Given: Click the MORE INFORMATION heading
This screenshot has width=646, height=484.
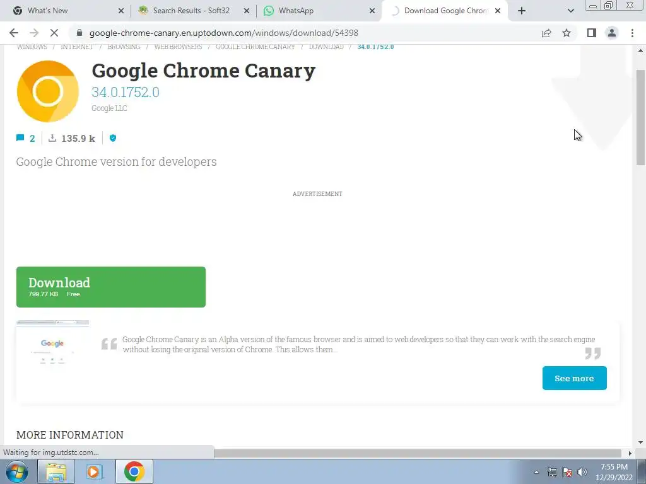Looking at the screenshot, I should point(70,435).
